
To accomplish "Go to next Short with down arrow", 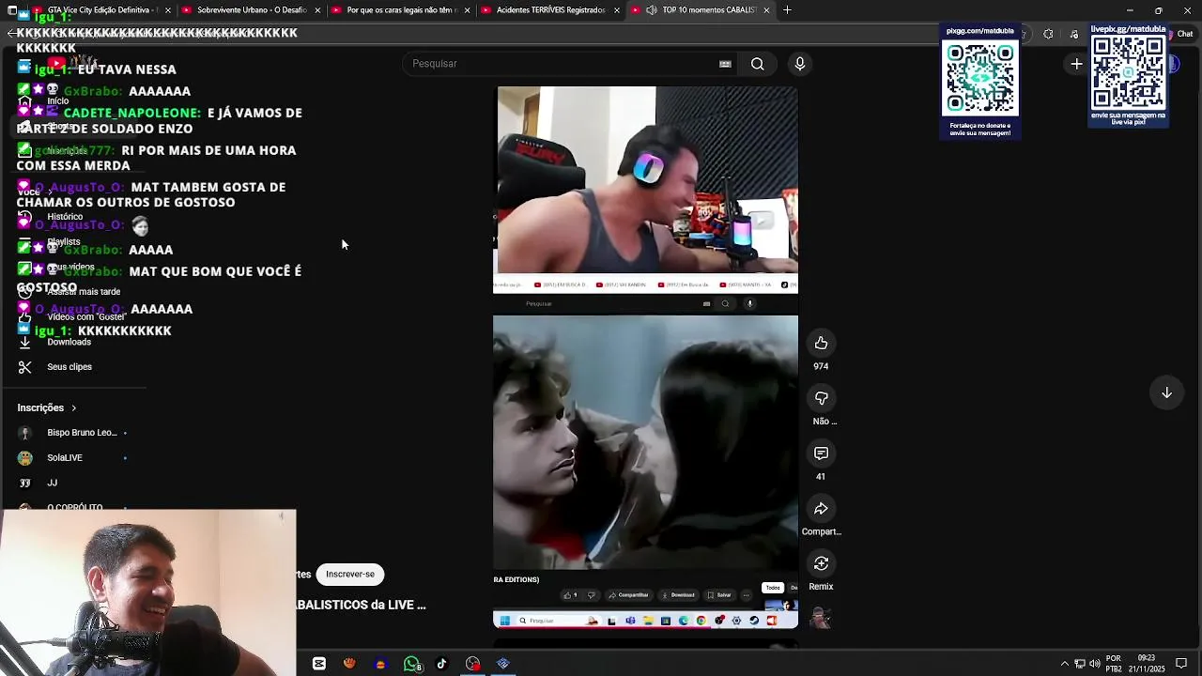I will [x=1166, y=392].
